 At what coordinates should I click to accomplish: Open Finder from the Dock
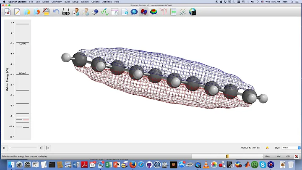pos(11,165)
